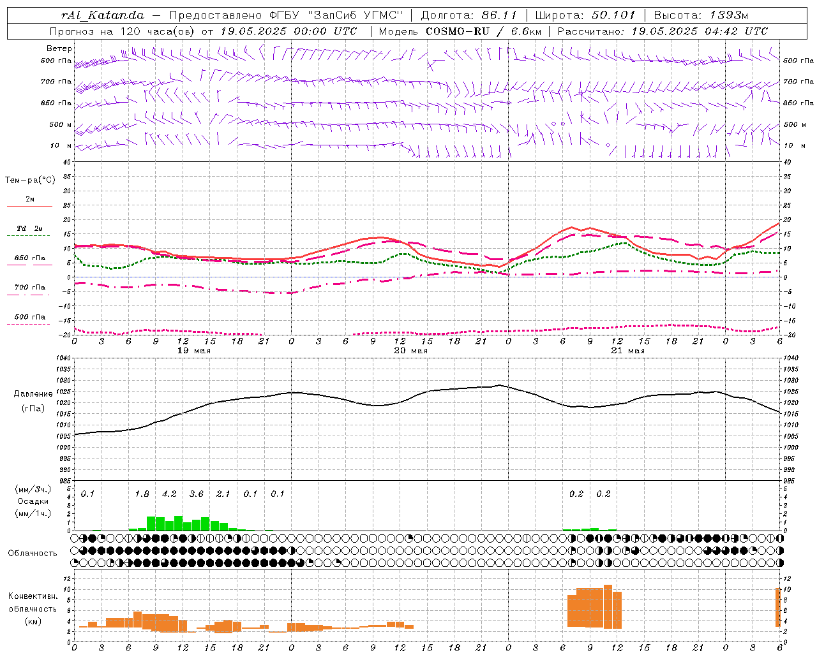Click the 'Давление' pressure panel label
The width and height of the screenshot is (817, 653).
click(33, 394)
